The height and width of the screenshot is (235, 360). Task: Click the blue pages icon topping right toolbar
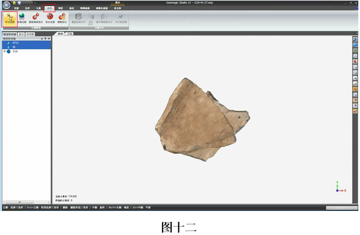point(355,40)
